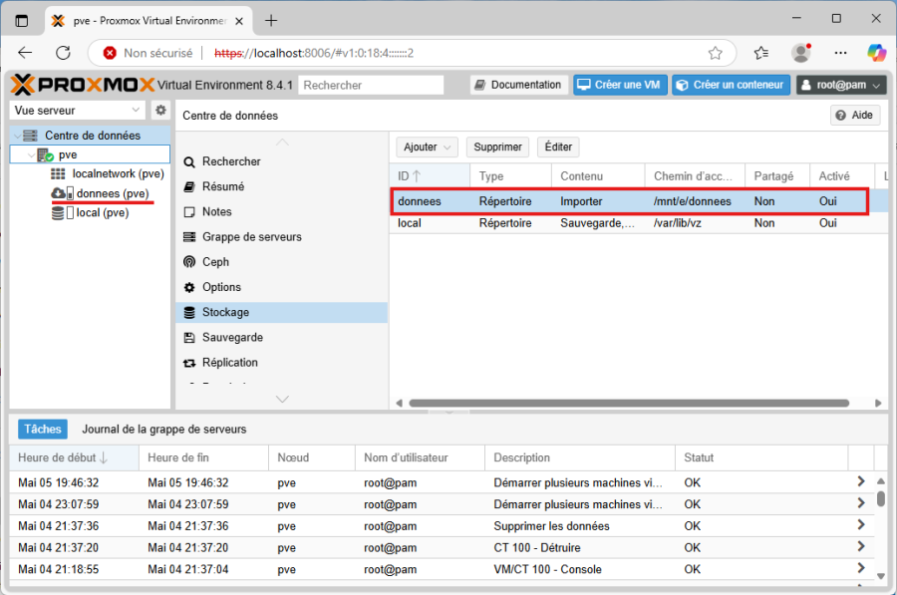Open the browser profile avatar
Image resolution: width=897 pixels, height=595 pixels.
coord(801,53)
